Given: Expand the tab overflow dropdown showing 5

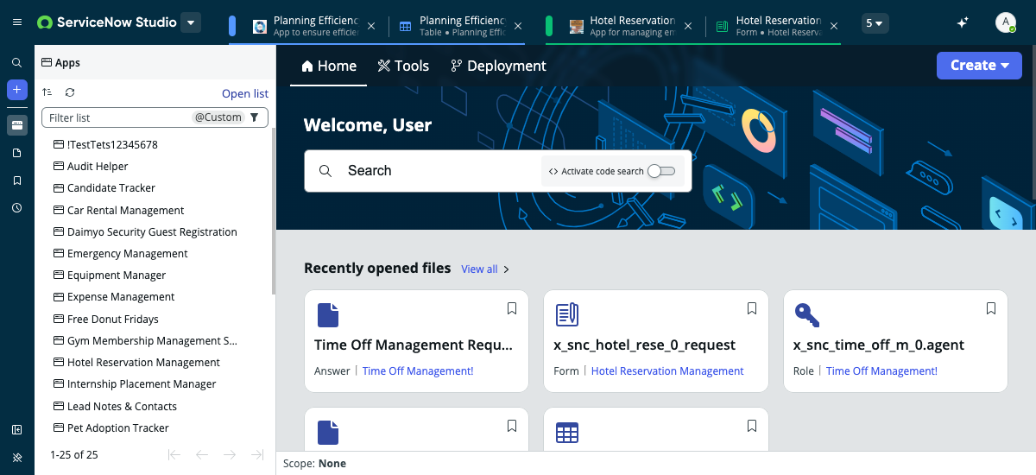Looking at the screenshot, I should [875, 23].
